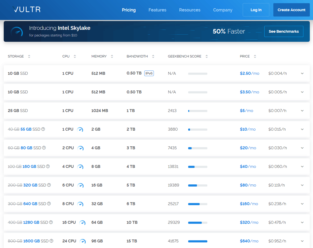Click help icon beside 160 GB SSD
Screen dimensions: 313x248
48,166
